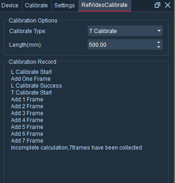Select the 'L Calibrate Start' record line
Viewport: 175px width, 183px height.
click(31, 72)
